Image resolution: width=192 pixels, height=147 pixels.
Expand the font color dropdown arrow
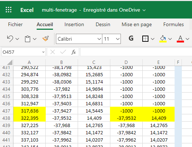pyautogui.click(x=187, y=39)
